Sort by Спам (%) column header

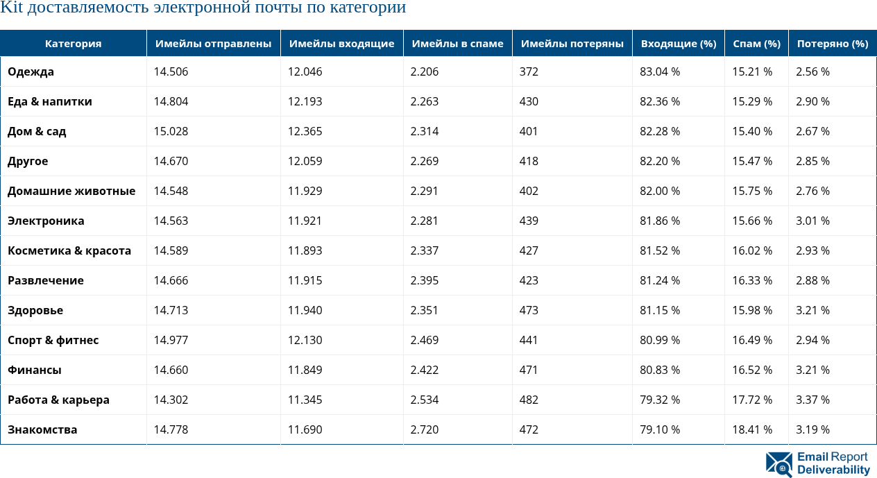point(756,43)
